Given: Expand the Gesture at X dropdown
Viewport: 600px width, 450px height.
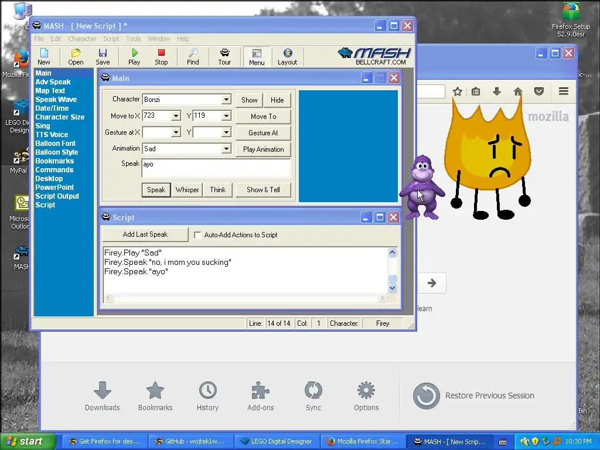Looking at the screenshot, I should coord(176,132).
